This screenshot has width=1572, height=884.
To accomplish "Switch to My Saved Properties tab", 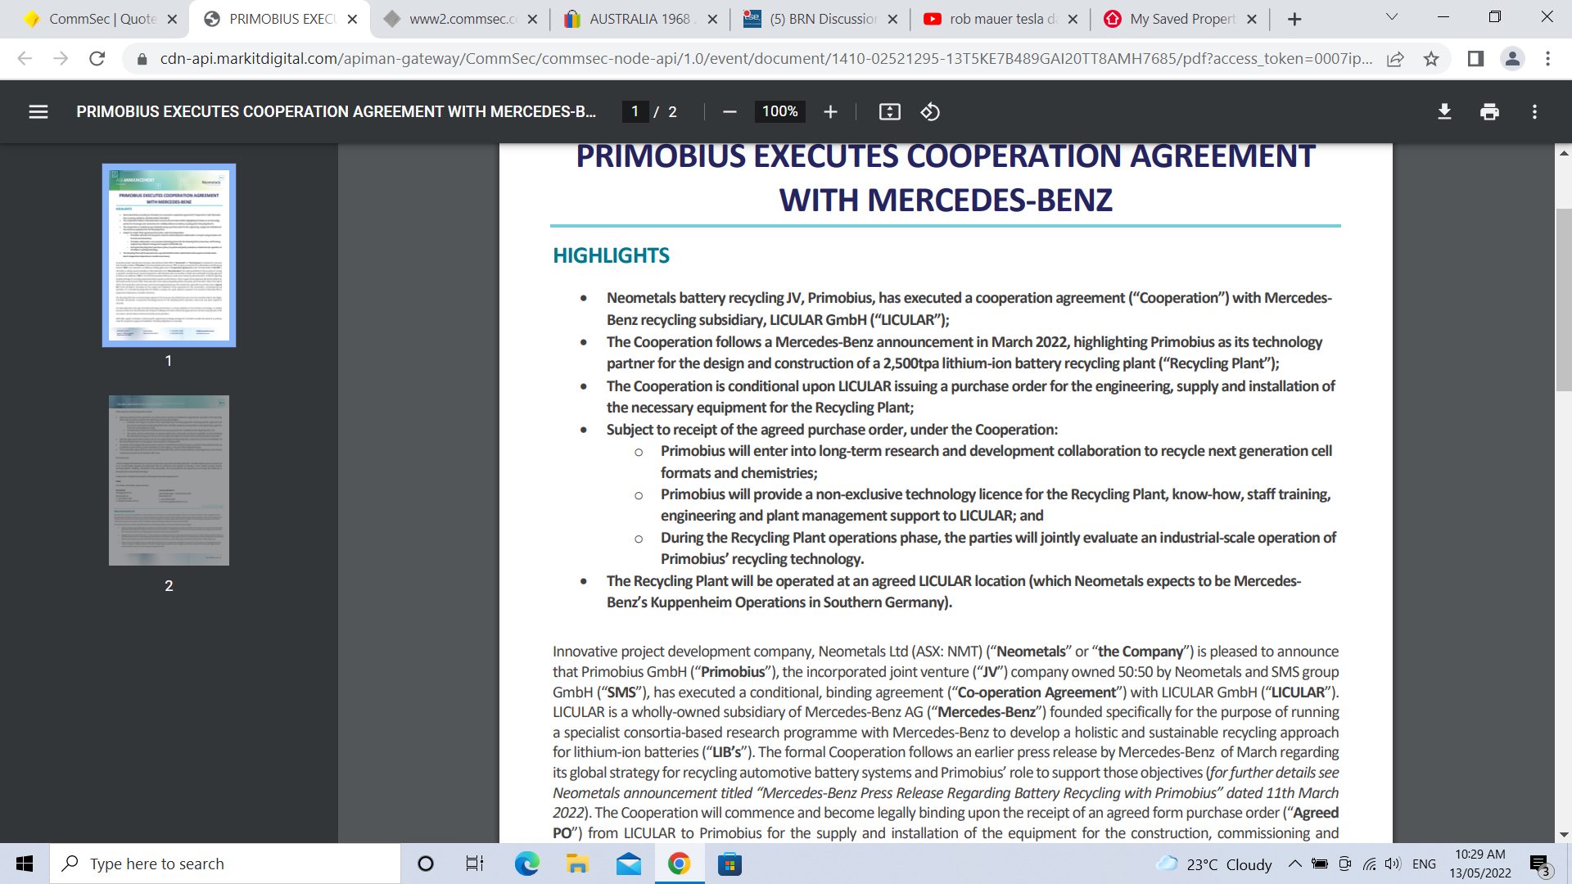I will (1182, 19).
